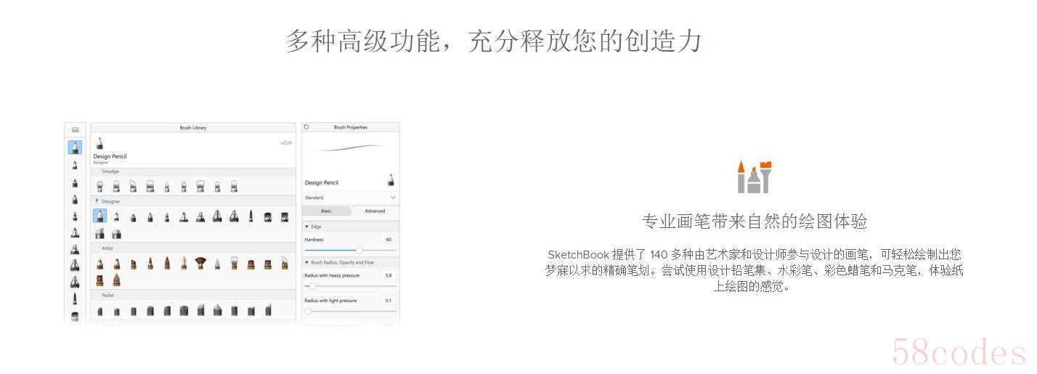Click the reset icon in Brush Properties header
Viewport: 1037px width, 374px height.
[306, 127]
